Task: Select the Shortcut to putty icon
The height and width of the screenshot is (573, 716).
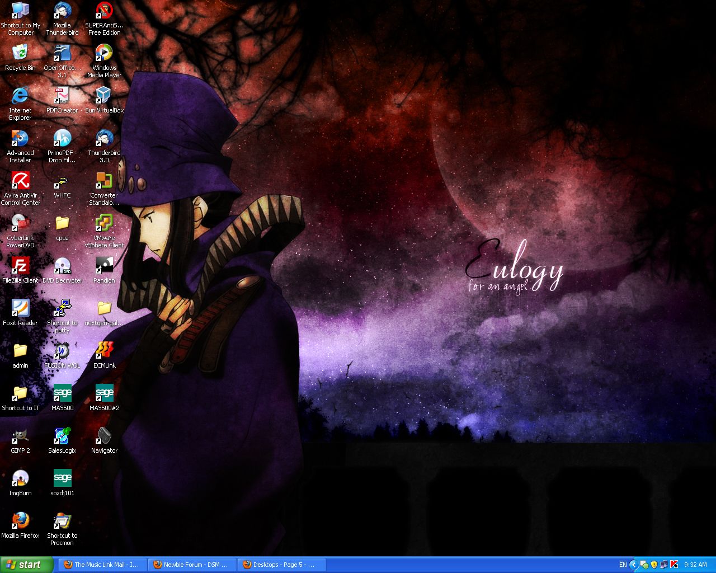Action: click(x=62, y=316)
